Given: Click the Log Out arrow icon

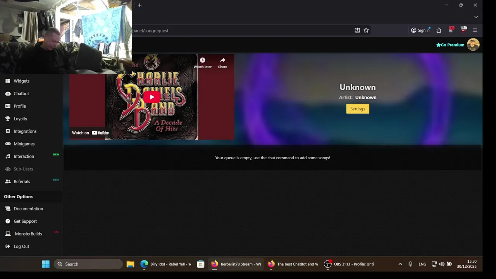Looking at the screenshot, I should (8, 246).
